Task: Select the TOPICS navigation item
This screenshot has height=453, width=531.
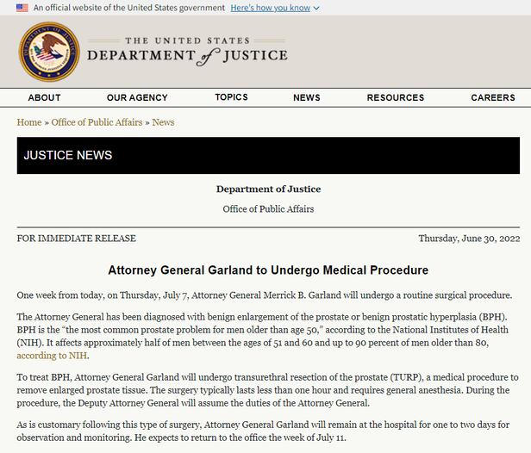Action: 231,97
